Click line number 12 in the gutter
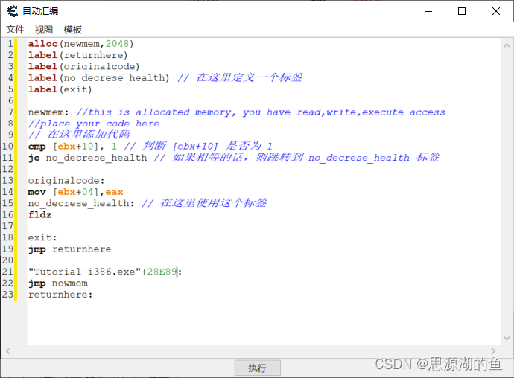The height and width of the screenshot is (378, 514). [x=8, y=169]
